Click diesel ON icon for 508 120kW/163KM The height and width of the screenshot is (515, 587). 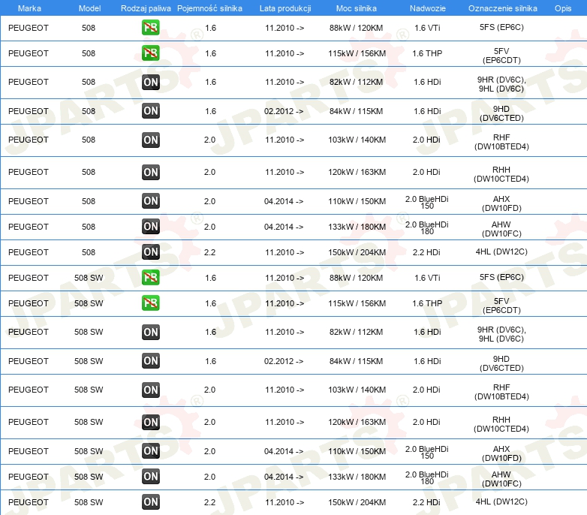coord(150,172)
